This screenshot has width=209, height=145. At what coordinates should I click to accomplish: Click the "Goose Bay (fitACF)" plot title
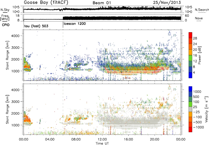click(46, 2)
